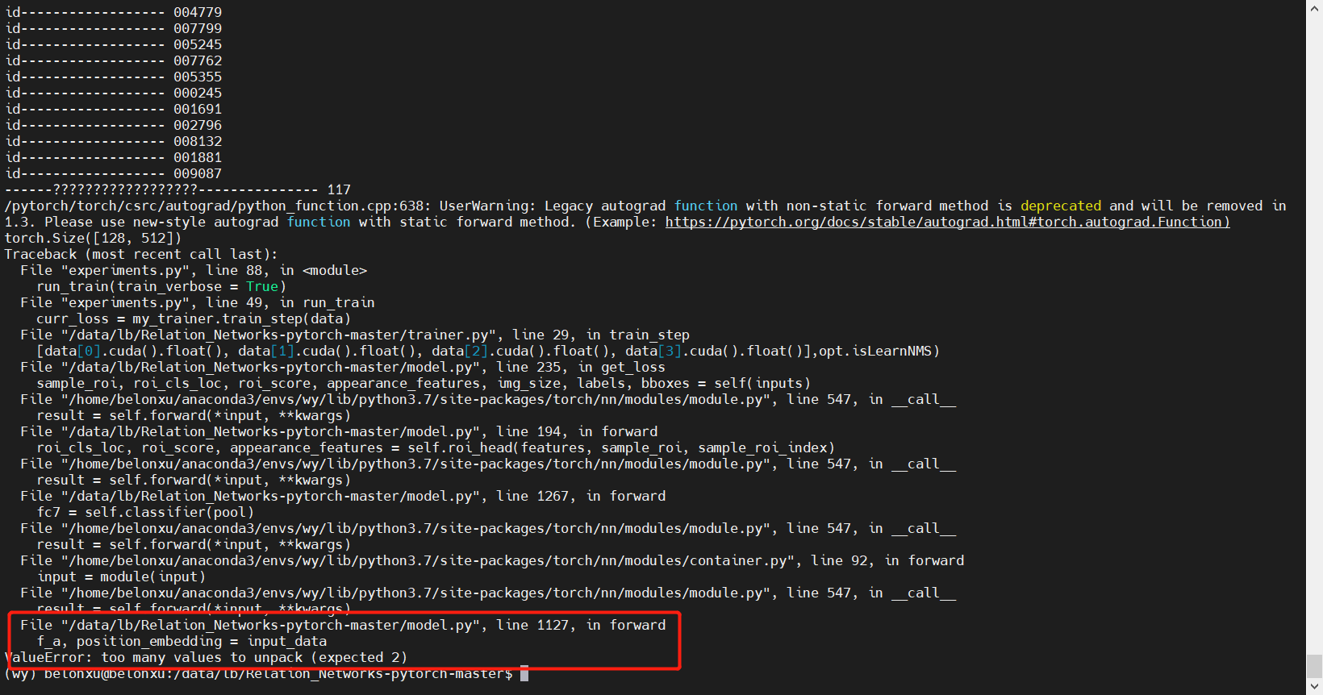This screenshot has width=1323, height=695.
Task: Click "True" in the run_train call
Action: click(262, 286)
